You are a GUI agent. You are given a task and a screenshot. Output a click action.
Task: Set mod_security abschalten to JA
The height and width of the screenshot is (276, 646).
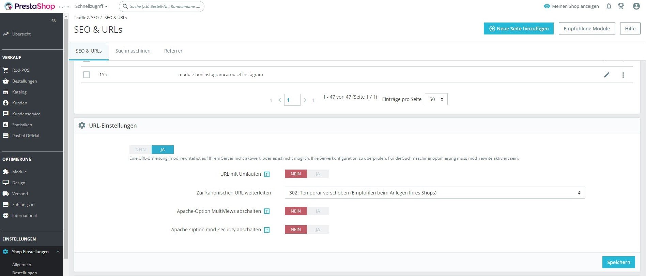point(318,230)
